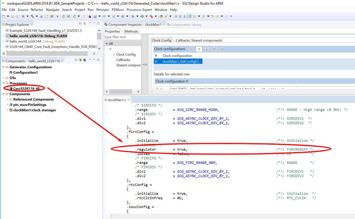Click the hammer Build icon
This screenshot has height=219, width=355.
coord(32,16)
